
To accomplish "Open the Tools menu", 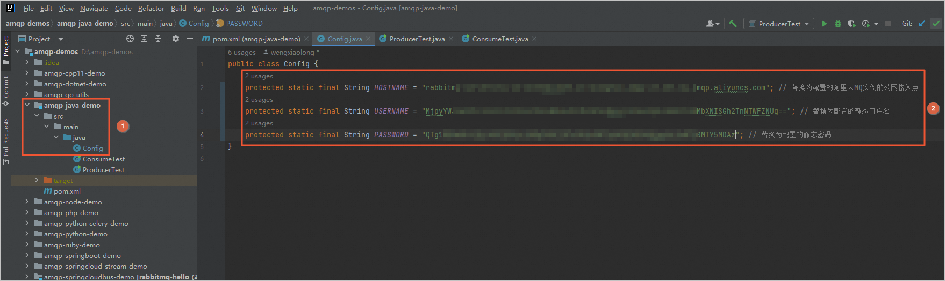I will coord(220,8).
